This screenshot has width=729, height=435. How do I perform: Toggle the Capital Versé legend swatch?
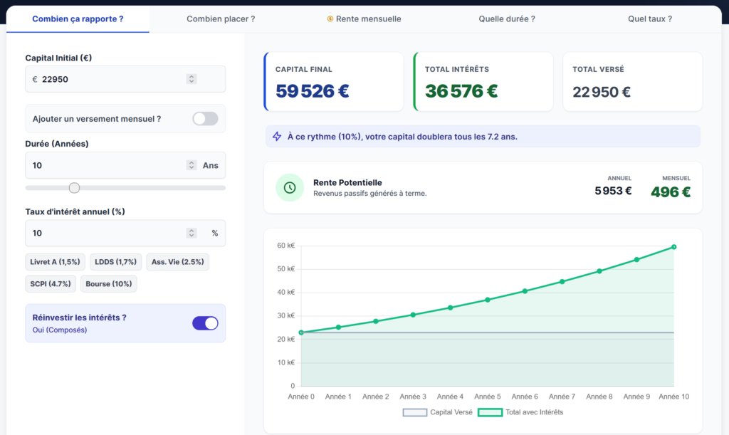415,412
